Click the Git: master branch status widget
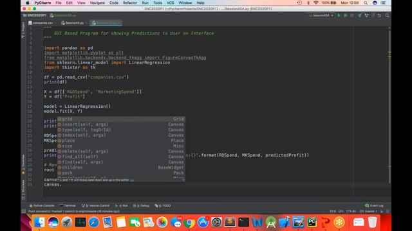The height and width of the screenshot is (231, 412). click(368, 211)
